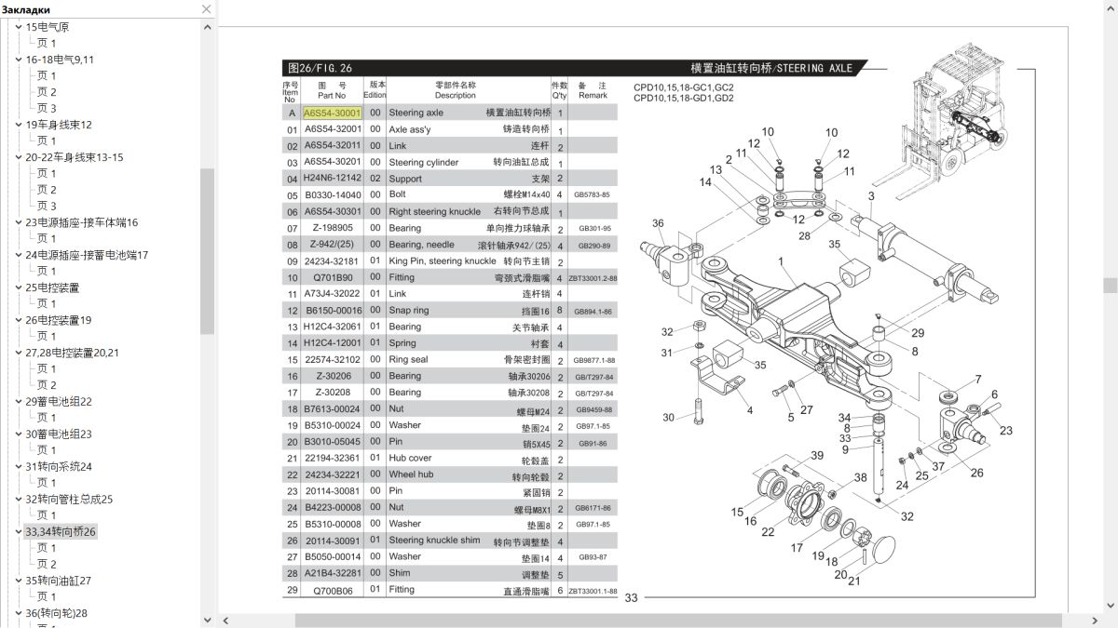Open bookmark 32转向管柱总成25
The height and width of the screenshot is (628, 1118).
click(x=69, y=499)
